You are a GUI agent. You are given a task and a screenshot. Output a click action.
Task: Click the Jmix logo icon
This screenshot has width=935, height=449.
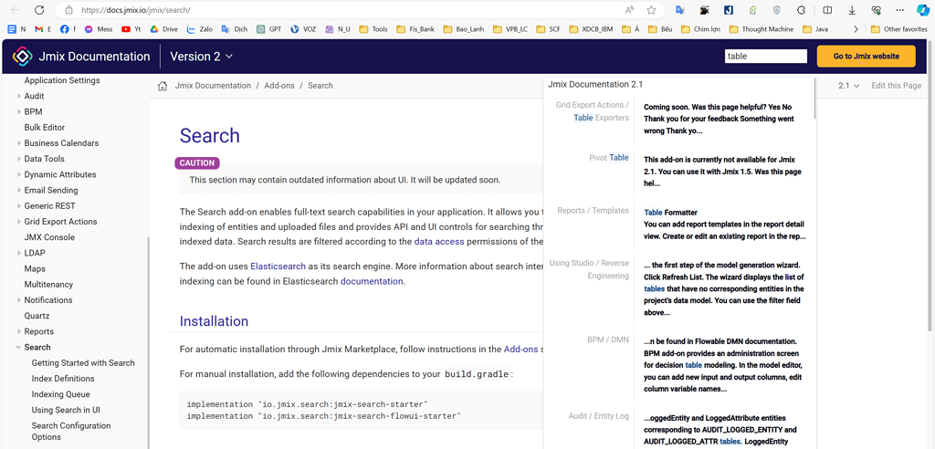(22, 57)
